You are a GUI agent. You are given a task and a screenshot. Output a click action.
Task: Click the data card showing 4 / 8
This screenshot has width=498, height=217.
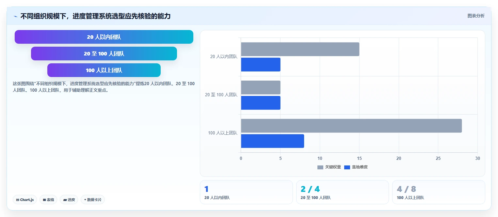tap(439, 192)
